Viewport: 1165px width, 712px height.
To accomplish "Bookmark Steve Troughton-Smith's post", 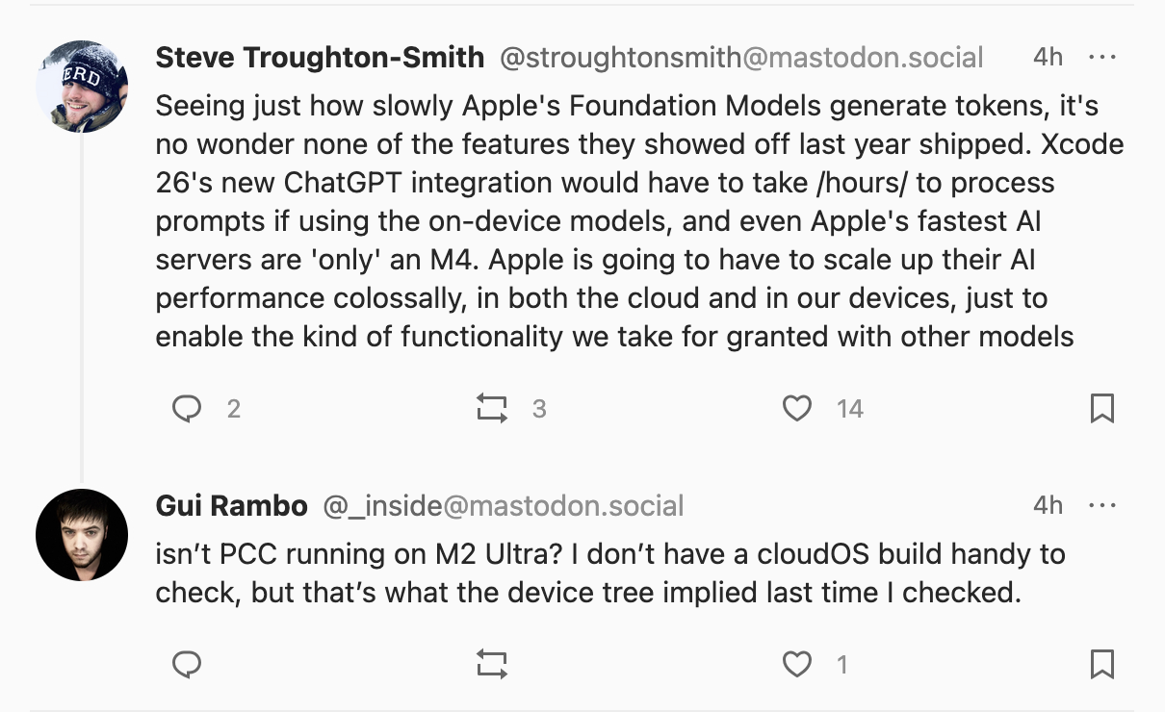I will pos(1101,410).
